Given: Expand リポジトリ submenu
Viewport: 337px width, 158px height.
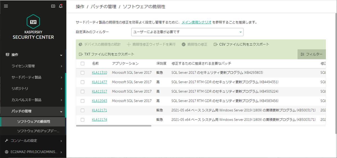Looking at the screenshot, I should [x=61, y=89].
